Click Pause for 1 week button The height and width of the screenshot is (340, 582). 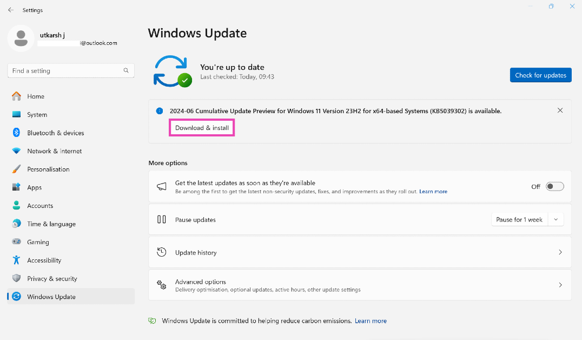520,220
